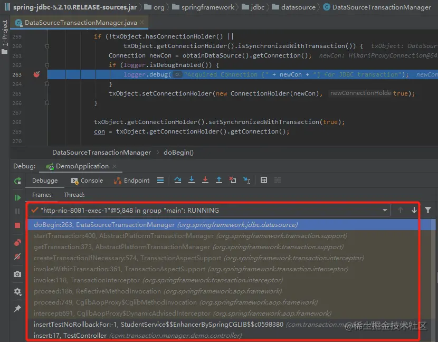Screen dimensions: 438x342
Task: Rerun DemoApplication debug session
Action: (17, 181)
